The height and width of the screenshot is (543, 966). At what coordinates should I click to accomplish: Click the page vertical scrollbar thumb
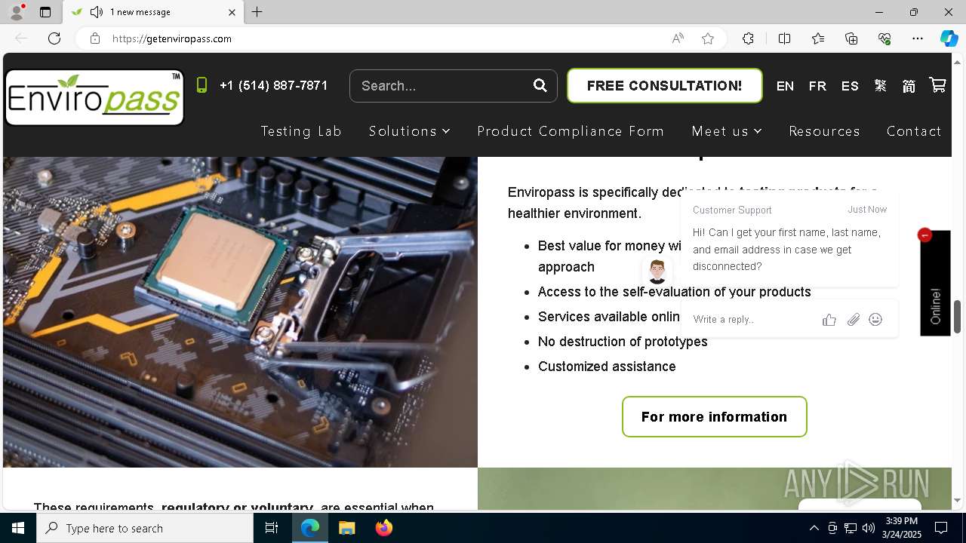[x=957, y=316]
